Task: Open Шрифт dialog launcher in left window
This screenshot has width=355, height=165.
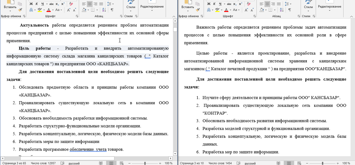Action: 77,16
